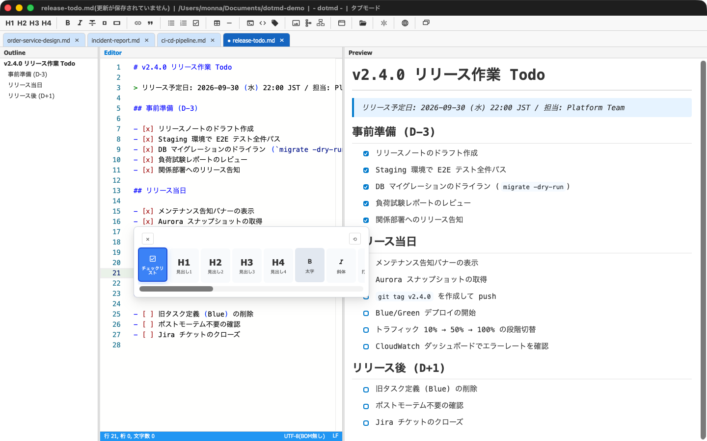Click the org-chart diagram icon in the toolbar
Viewport: 707px width, 441px height.
321,23
